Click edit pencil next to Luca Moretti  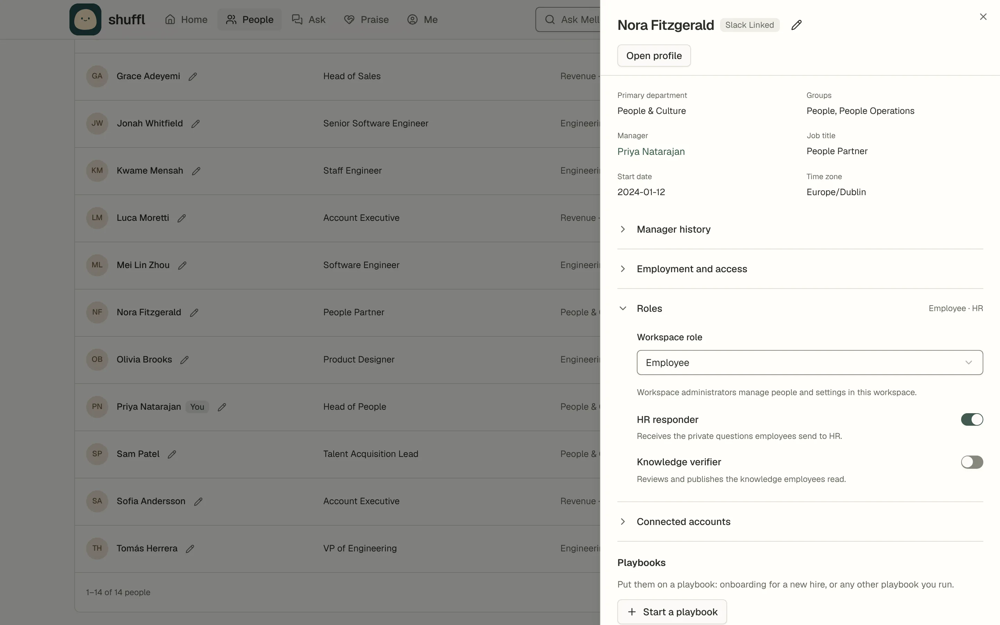point(182,218)
